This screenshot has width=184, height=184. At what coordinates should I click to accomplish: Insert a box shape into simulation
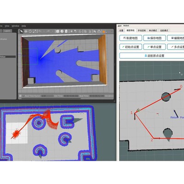57,31
